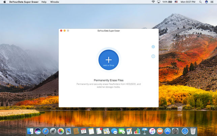Open the Winodw menu
Screen dimensions: 217x136
click(x=55, y=2)
